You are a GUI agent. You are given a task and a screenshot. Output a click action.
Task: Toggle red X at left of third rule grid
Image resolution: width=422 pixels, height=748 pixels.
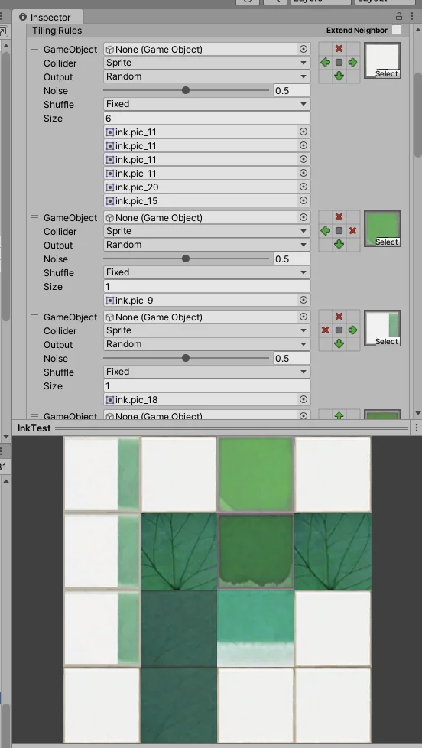tap(325, 330)
